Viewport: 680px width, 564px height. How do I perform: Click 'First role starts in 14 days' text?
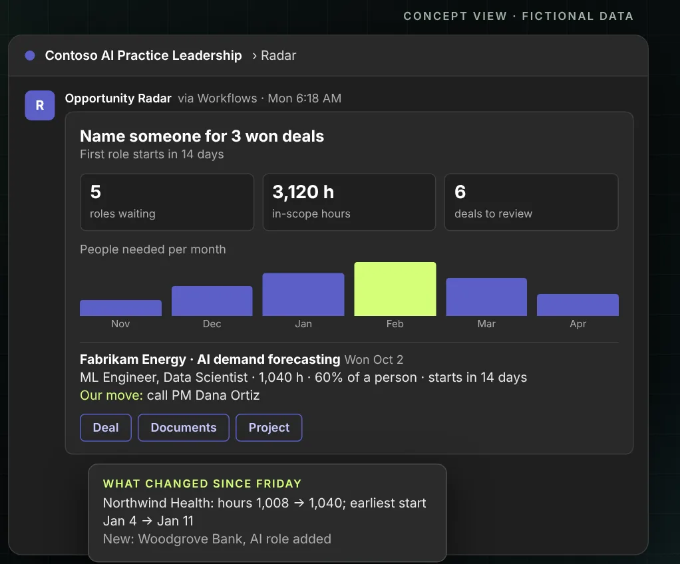[152, 154]
